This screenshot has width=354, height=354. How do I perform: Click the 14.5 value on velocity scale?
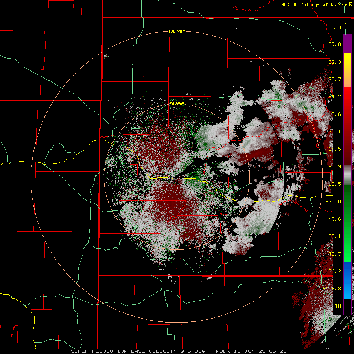[x=335, y=149]
